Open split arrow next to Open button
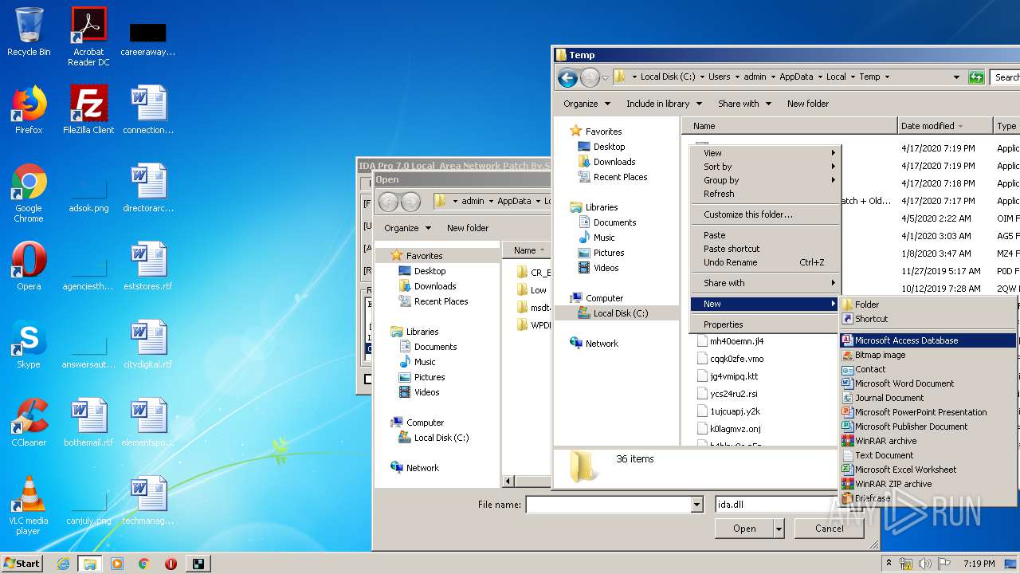Image resolution: width=1020 pixels, height=574 pixels. coord(779,529)
